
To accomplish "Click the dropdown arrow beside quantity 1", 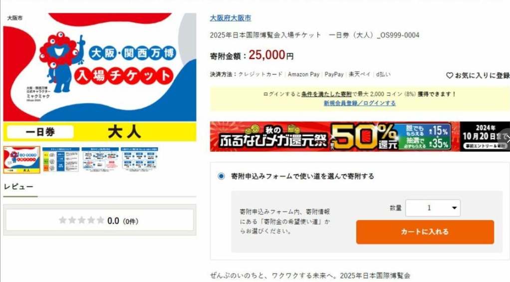I will pyautogui.click(x=455, y=208).
